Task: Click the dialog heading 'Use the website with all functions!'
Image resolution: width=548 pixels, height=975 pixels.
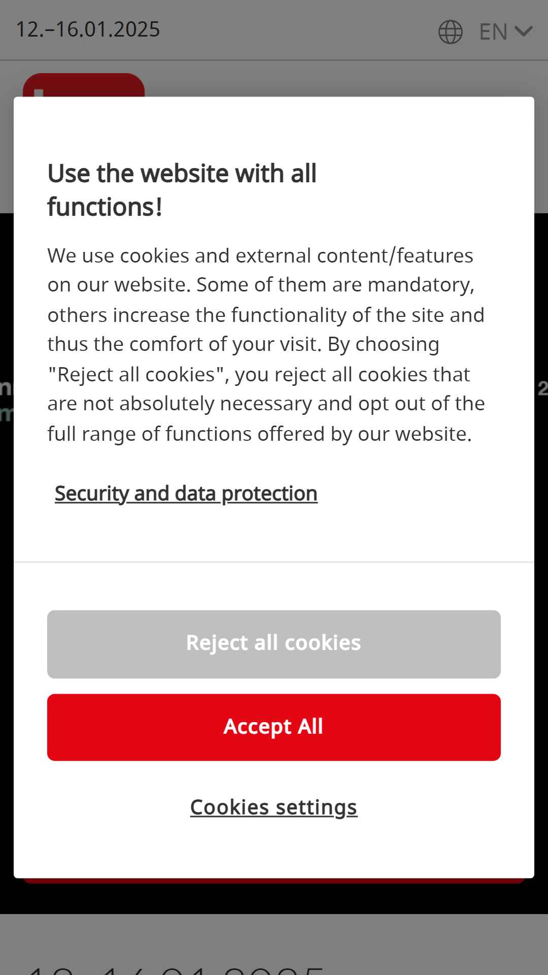Action: coord(182,190)
